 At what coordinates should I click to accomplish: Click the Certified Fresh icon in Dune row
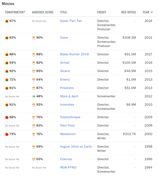(x=7, y=38)
